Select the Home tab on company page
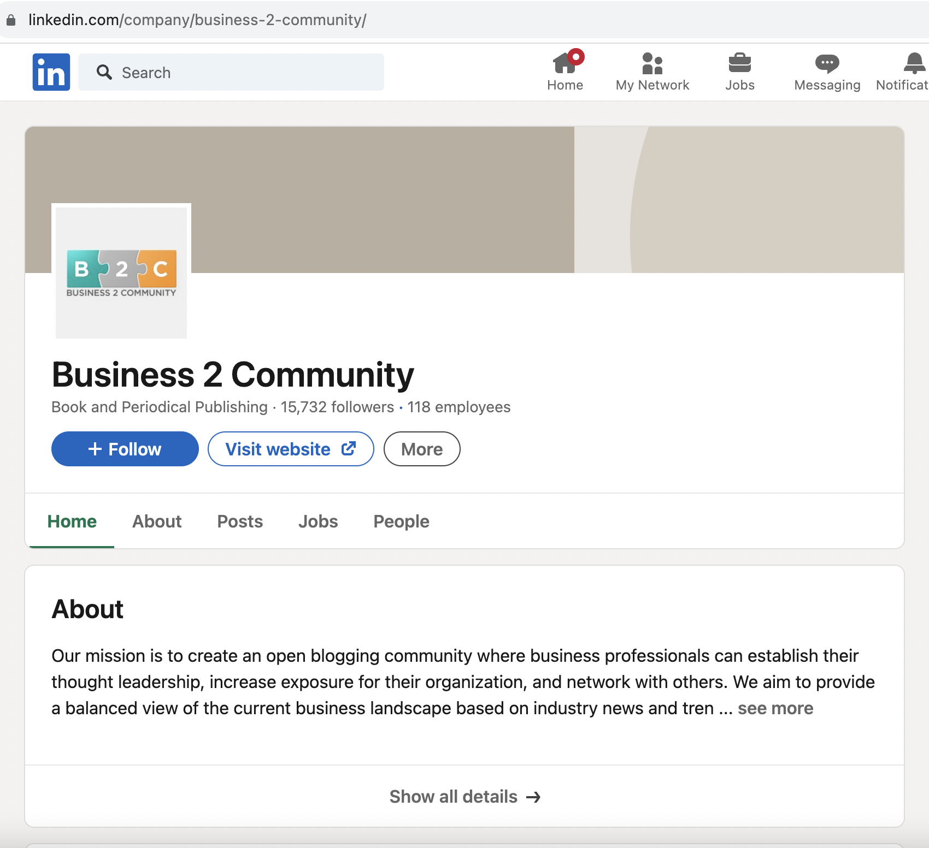The height and width of the screenshot is (848, 929). click(72, 521)
